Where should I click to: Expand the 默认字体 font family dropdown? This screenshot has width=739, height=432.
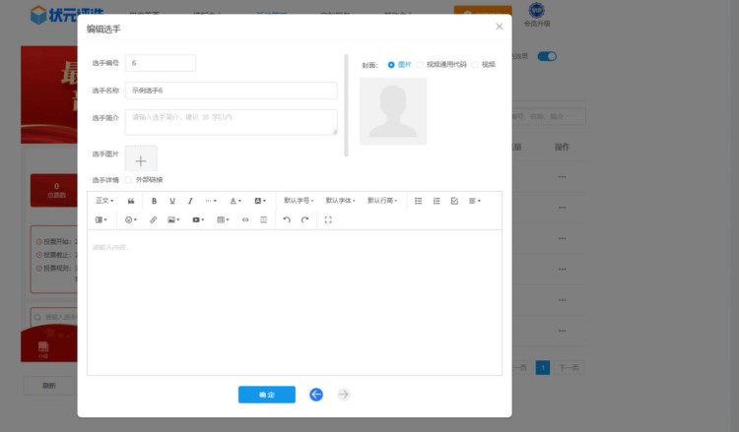tap(340, 201)
